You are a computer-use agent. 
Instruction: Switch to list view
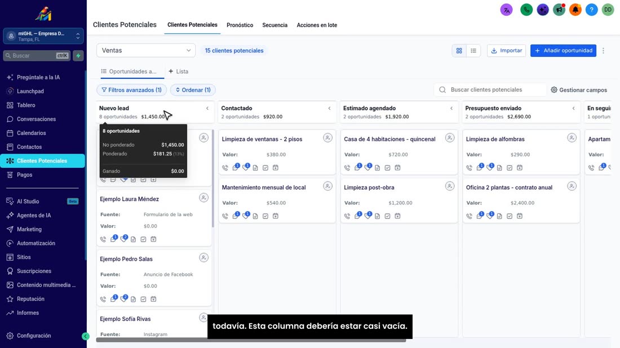click(473, 51)
